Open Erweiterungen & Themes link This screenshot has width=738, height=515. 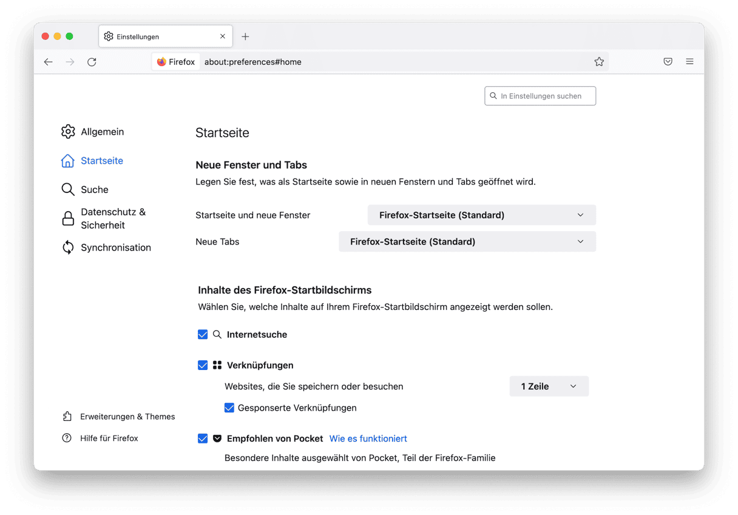click(x=127, y=416)
